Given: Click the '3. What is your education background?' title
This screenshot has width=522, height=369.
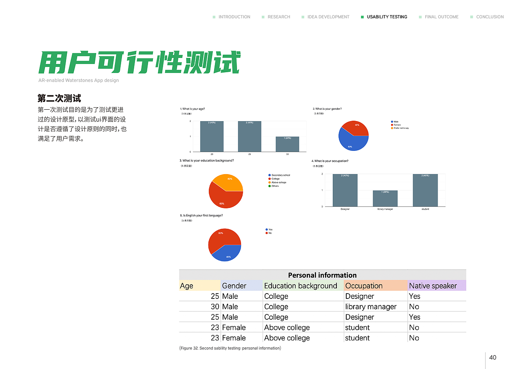Looking at the screenshot, I should click(x=207, y=161).
